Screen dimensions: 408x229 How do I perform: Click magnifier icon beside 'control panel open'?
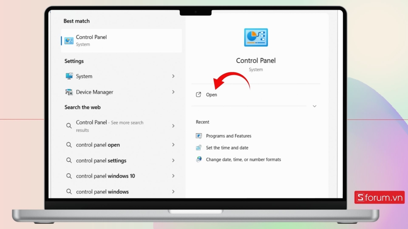pos(69,145)
